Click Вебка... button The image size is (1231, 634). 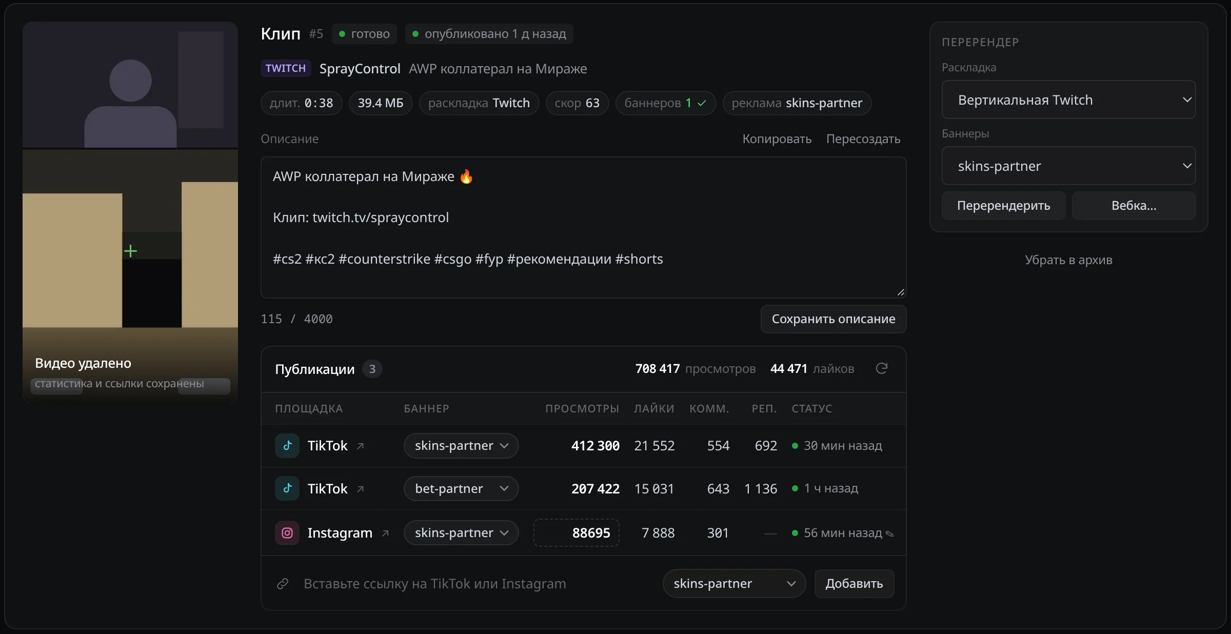[x=1134, y=206]
